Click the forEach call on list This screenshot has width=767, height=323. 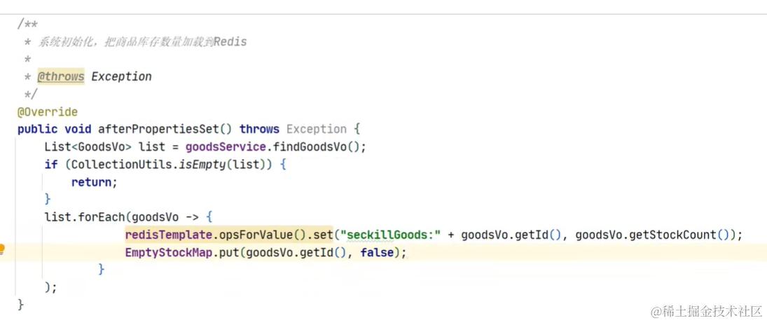(x=102, y=217)
